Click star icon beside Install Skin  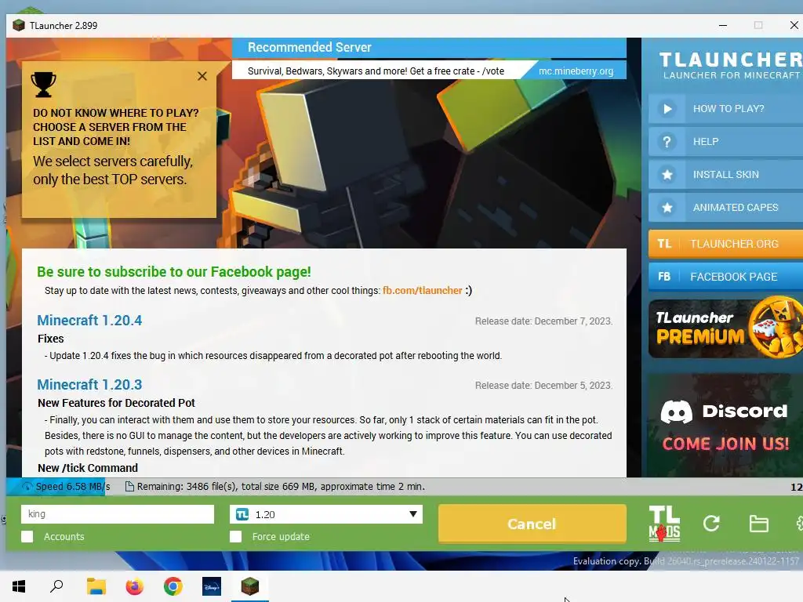(667, 175)
